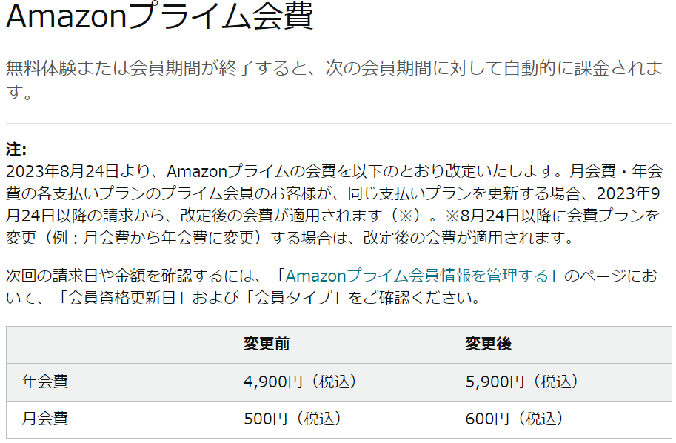Click the bold 注: label

click(x=16, y=149)
